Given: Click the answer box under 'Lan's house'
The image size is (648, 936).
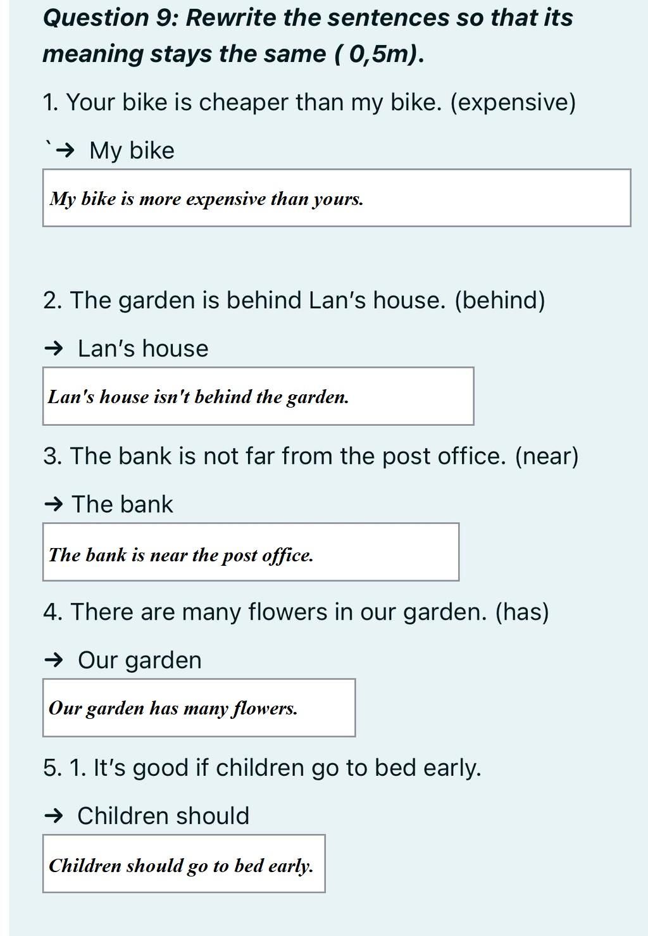Looking at the screenshot, I should coord(258,396).
